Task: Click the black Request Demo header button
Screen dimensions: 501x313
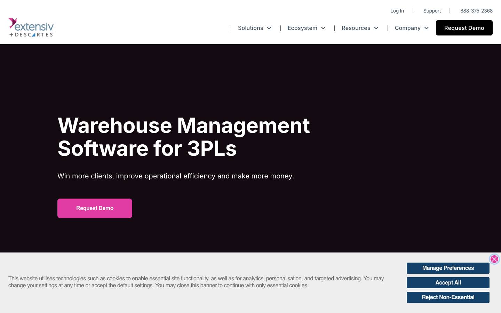Action: point(464,28)
